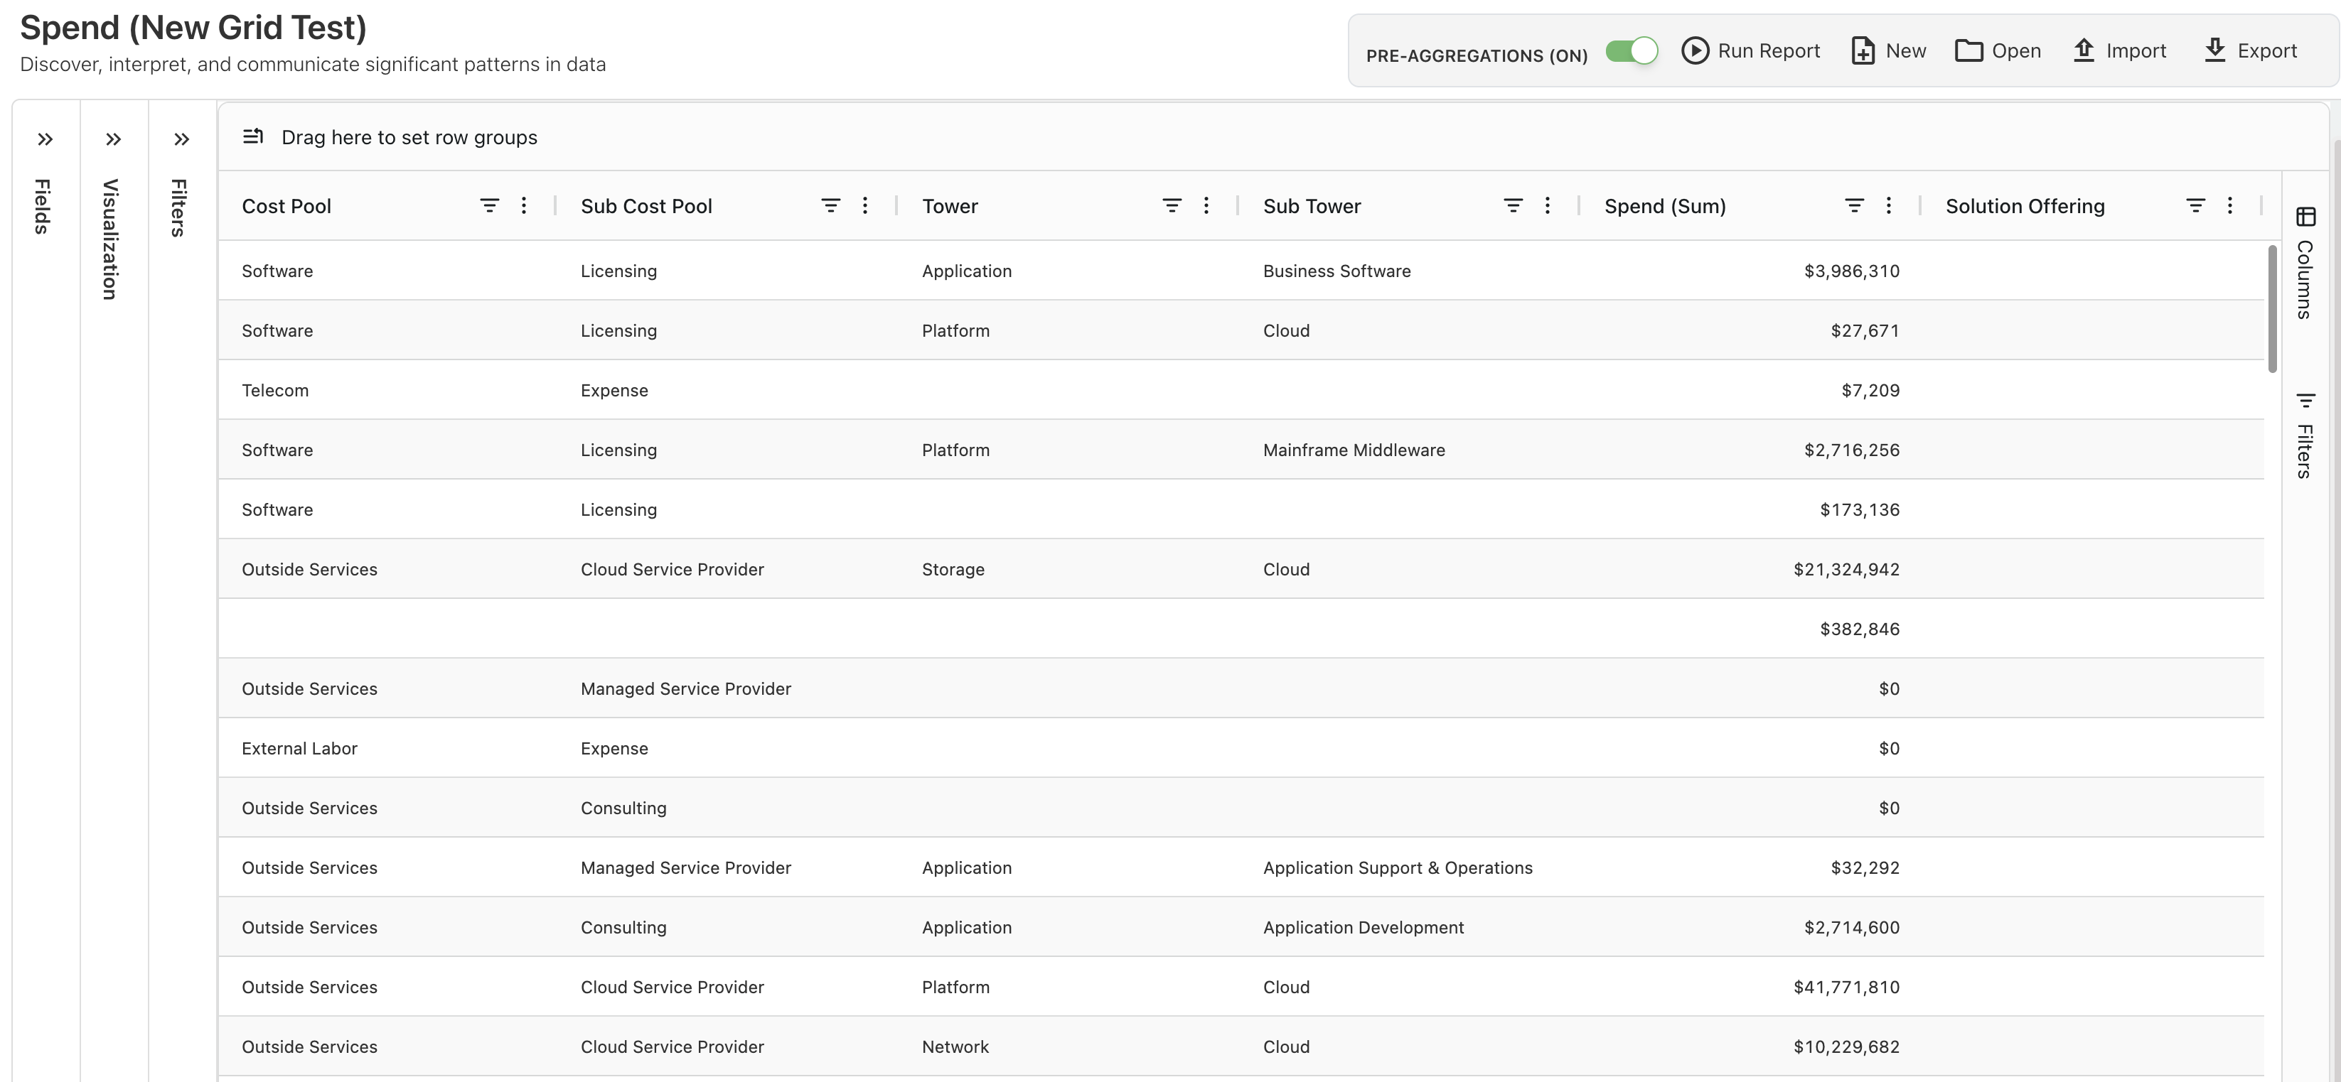The width and height of the screenshot is (2341, 1082).
Task: Toggle Pre-Aggregations off
Action: (1632, 53)
